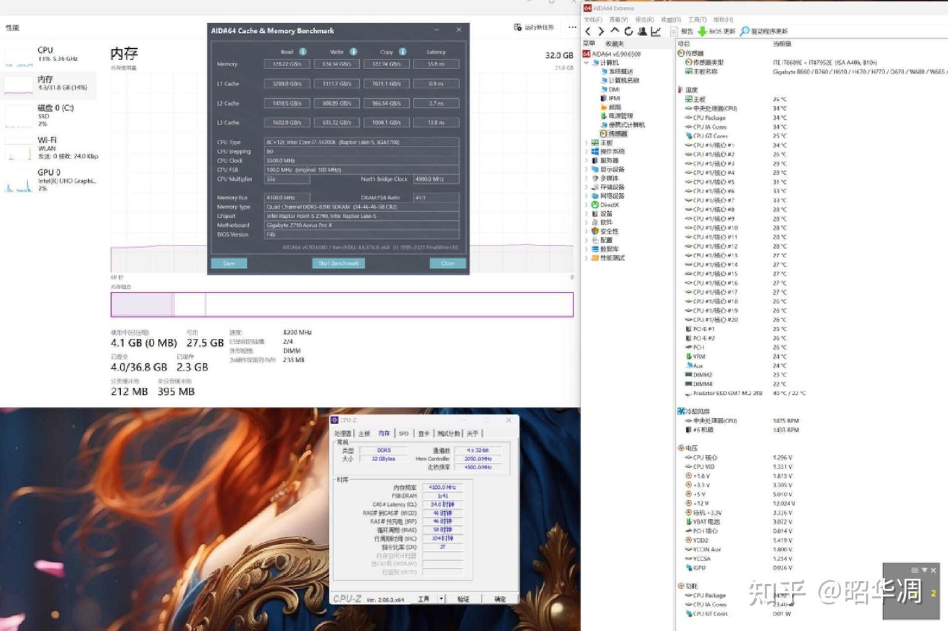Switch to the SPD tab in CPU-Z

click(404, 433)
